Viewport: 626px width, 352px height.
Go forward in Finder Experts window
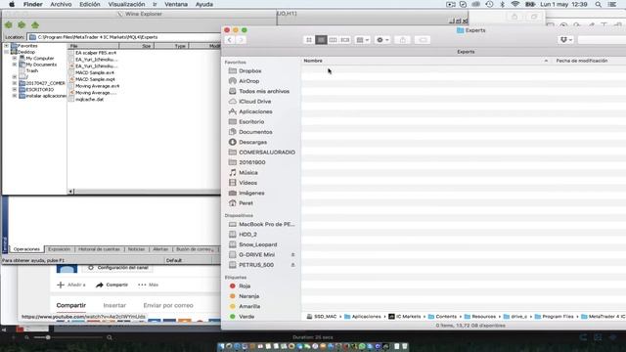point(241,40)
